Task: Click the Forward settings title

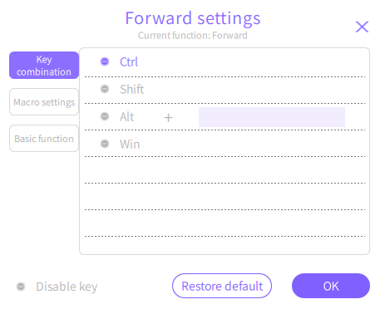Action: pyautogui.click(x=193, y=18)
